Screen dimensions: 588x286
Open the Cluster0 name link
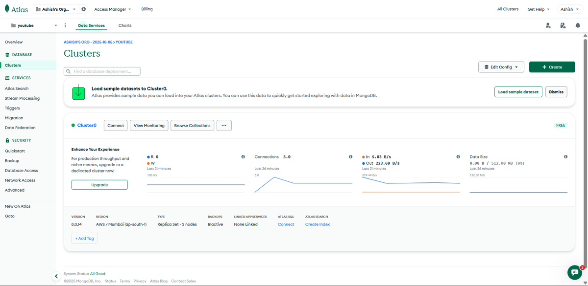point(87,126)
